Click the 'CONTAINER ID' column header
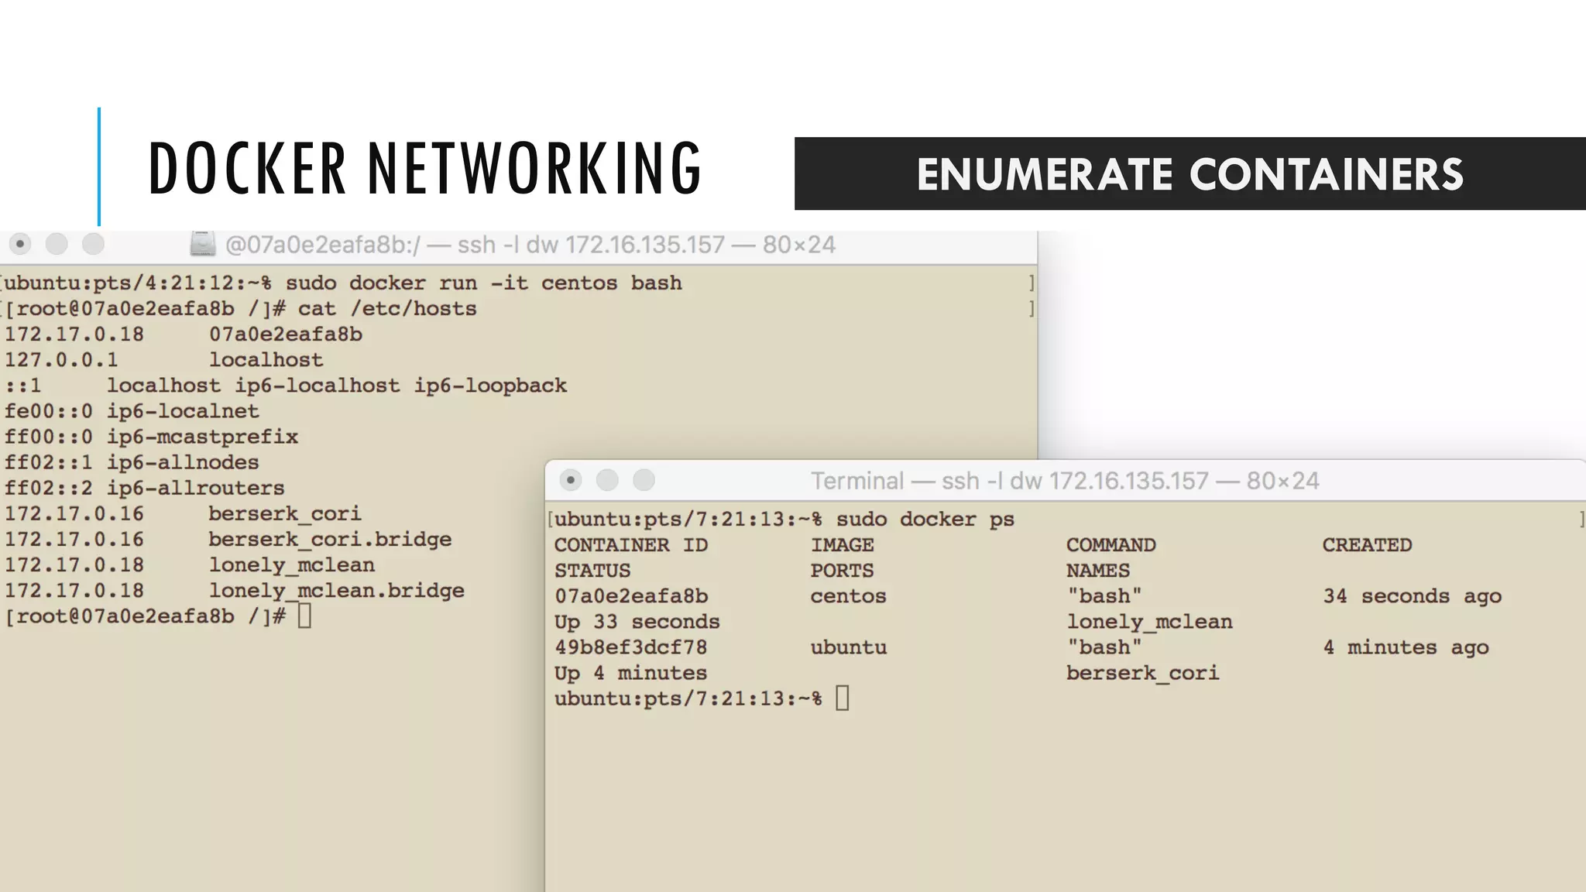This screenshot has height=892, width=1586. pos(631,545)
